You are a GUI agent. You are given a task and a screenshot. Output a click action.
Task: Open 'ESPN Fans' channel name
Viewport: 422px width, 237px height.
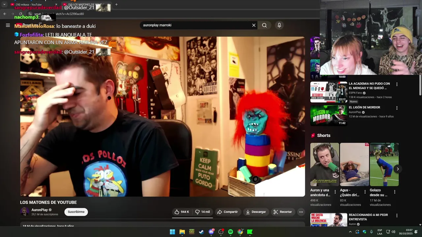tap(355, 93)
